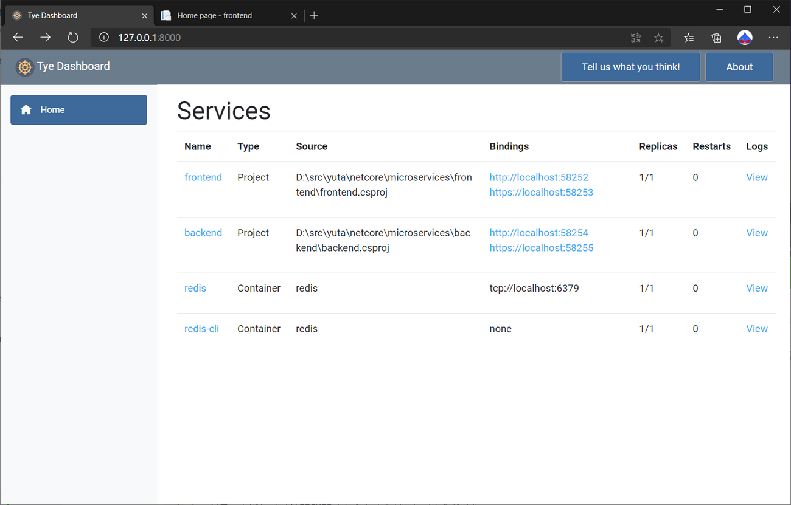This screenshot has height=505, width=791.
Task: Click the 1/1 replicas value for redis
Action: pos(647,288)
